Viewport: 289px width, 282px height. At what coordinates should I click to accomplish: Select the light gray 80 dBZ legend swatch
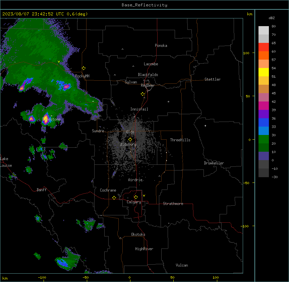[x=264, y=30]
